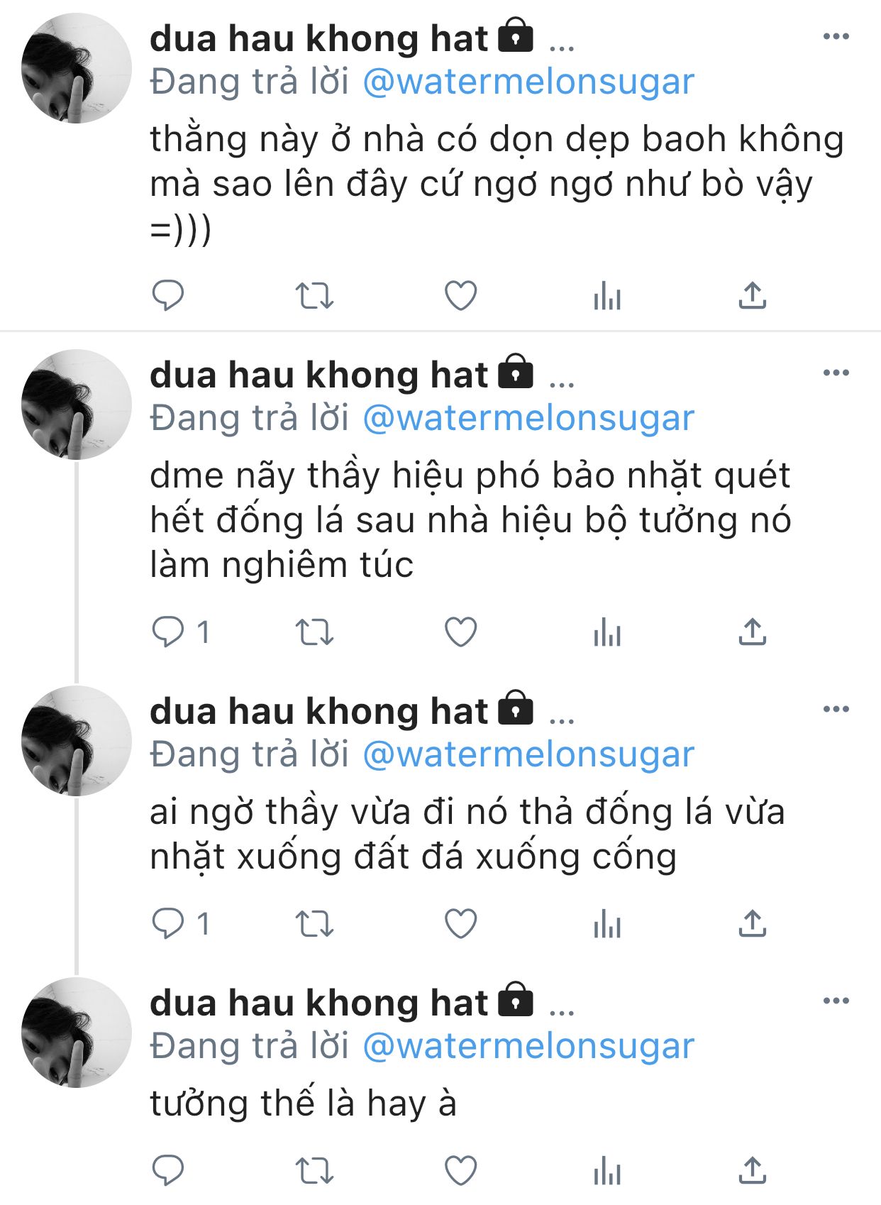Share the first tweet about 'dọn dẹp'
The image size is (881, 1205).
753,296
